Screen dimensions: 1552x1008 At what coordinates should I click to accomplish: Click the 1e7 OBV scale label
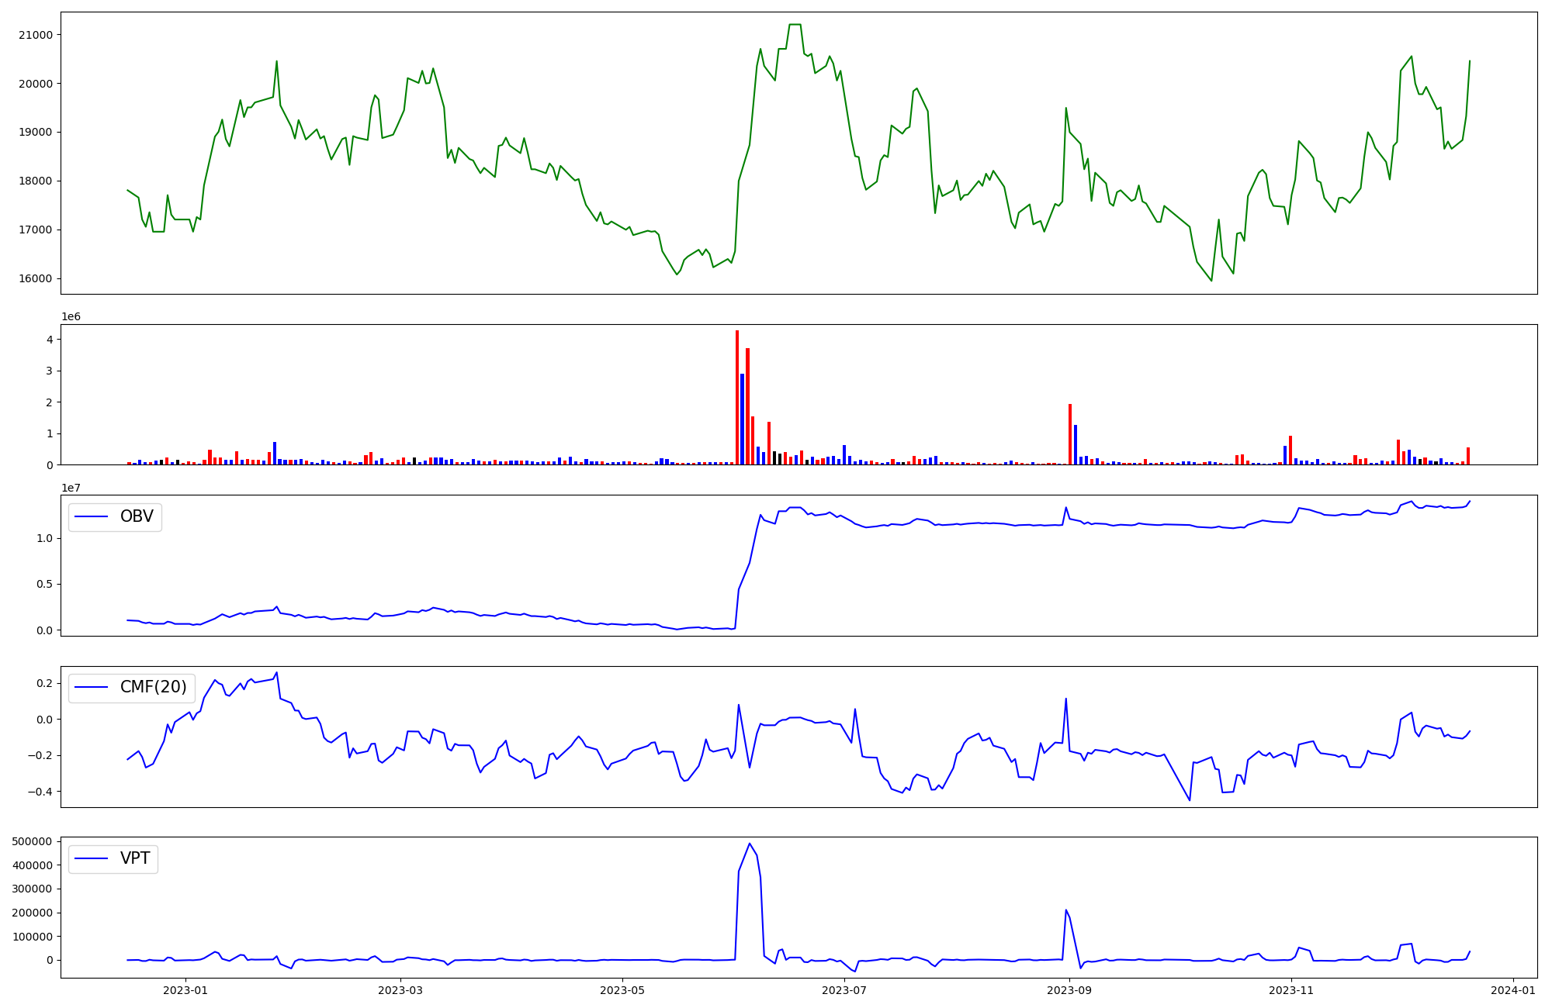point(71,488)
